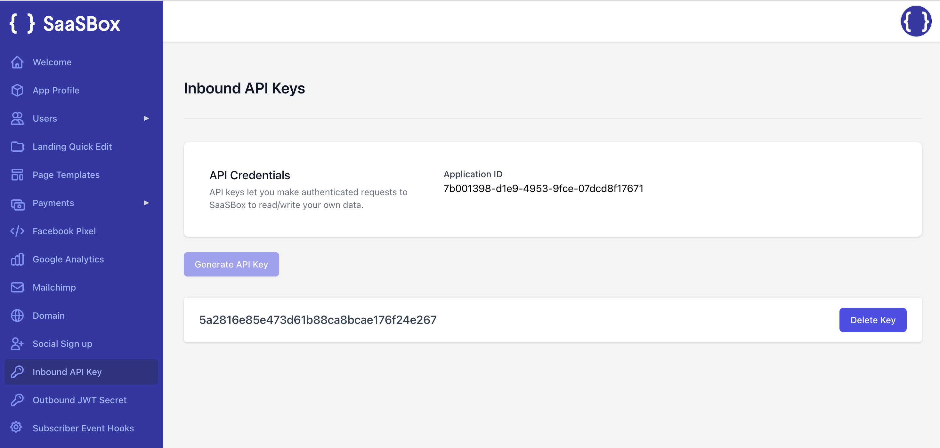
Task: Click the code brackets icon beside Facebook Pixel
Action: pos(17,231)
